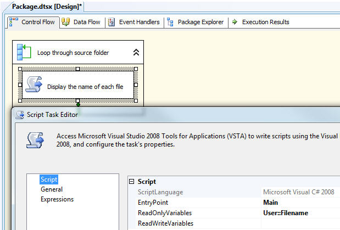The image size is (340, 230).
Task: Click the large script icon beside the VSTA description
Action: tap(34, 139)
